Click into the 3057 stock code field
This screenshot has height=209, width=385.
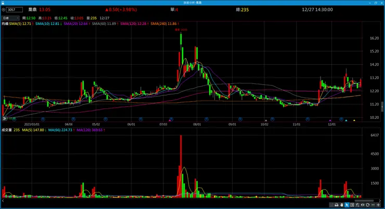[x=15, y=10]
